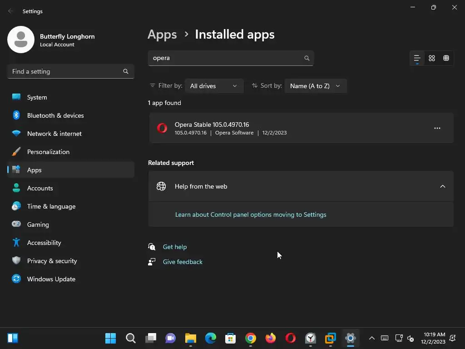Open the Windows Update settings page

click(x=51, y=279)
